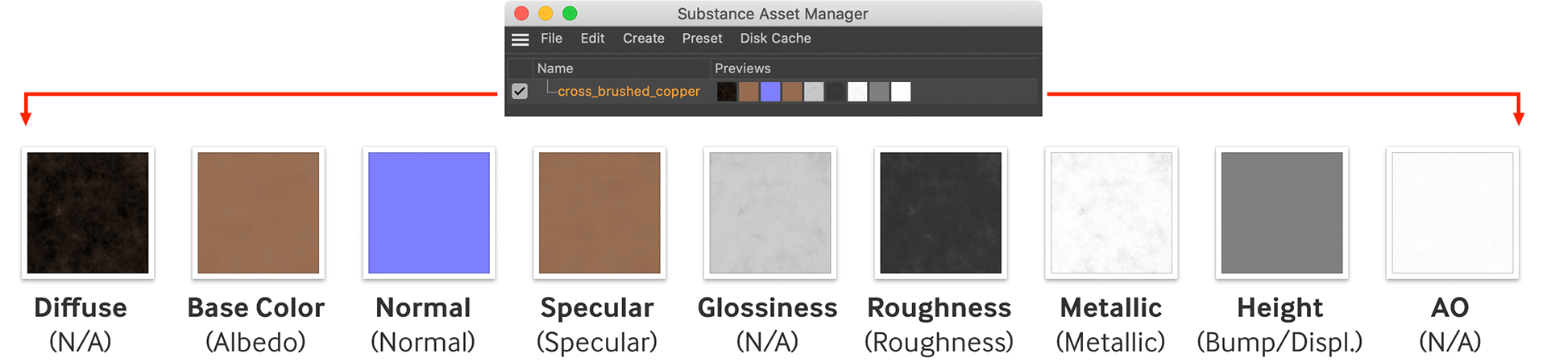1547x362 pixels.
Task: Open the Disk Cache menu
Action: coord(775,39)
